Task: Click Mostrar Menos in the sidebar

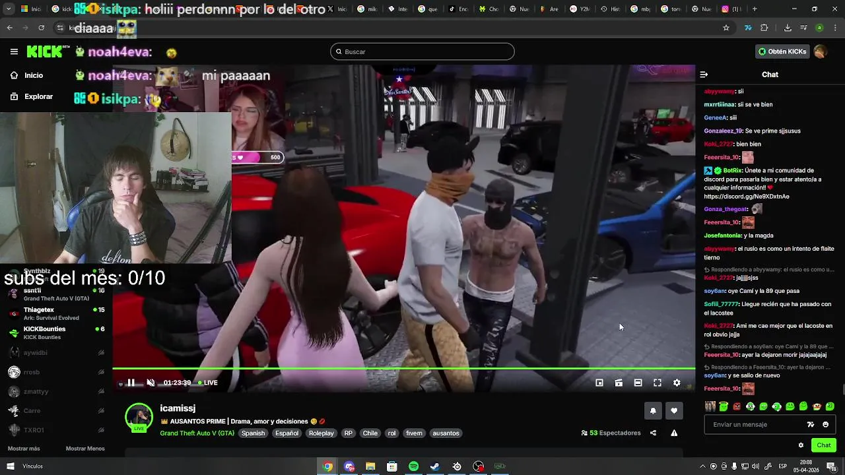Action: (x=85, y=449)
